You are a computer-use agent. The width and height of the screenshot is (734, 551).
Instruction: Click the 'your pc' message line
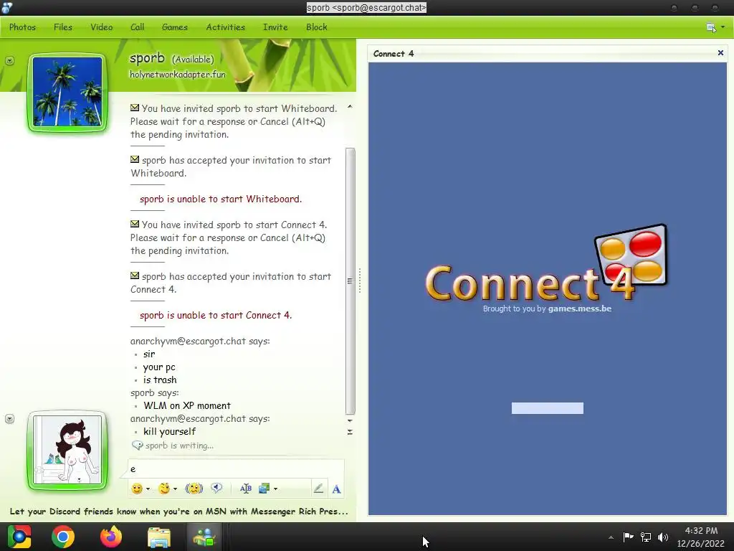[x=159, y=367]
